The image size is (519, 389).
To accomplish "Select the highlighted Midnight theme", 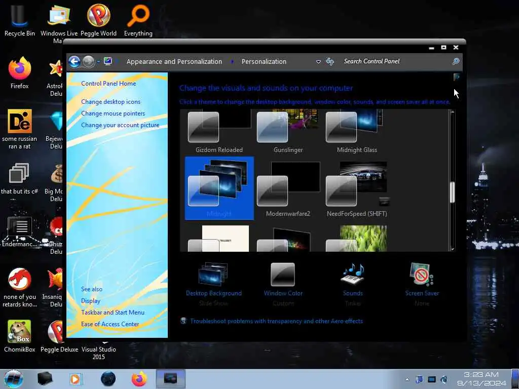I will point(219,188).
